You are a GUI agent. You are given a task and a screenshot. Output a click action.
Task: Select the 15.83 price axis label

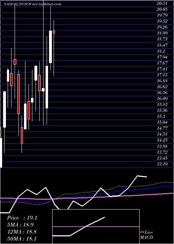pyautogui.click(x=162, y=105)
